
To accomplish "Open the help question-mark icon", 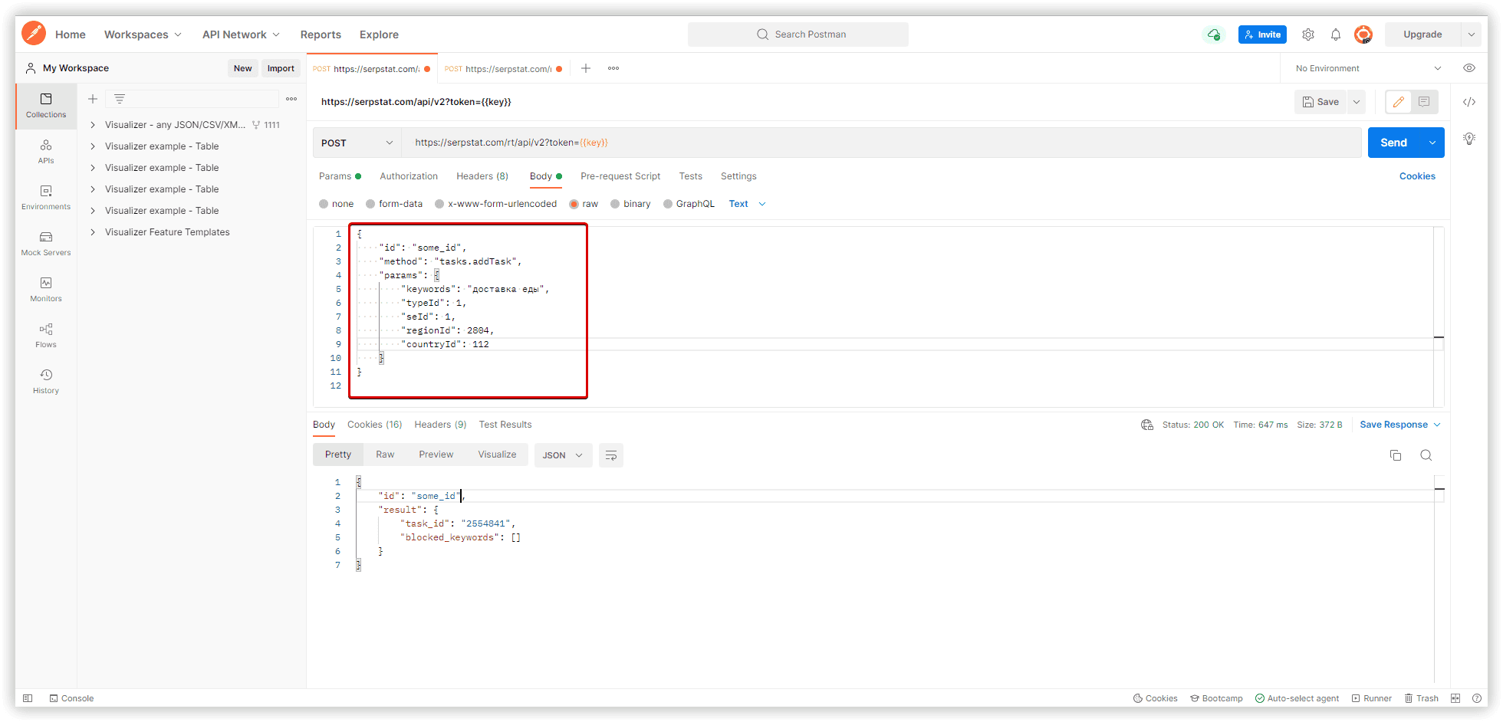I will tap(1477, 698).
